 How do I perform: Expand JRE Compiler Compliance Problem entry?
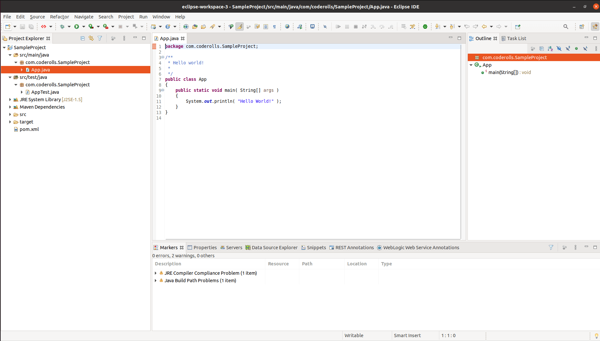coord(155,273)
